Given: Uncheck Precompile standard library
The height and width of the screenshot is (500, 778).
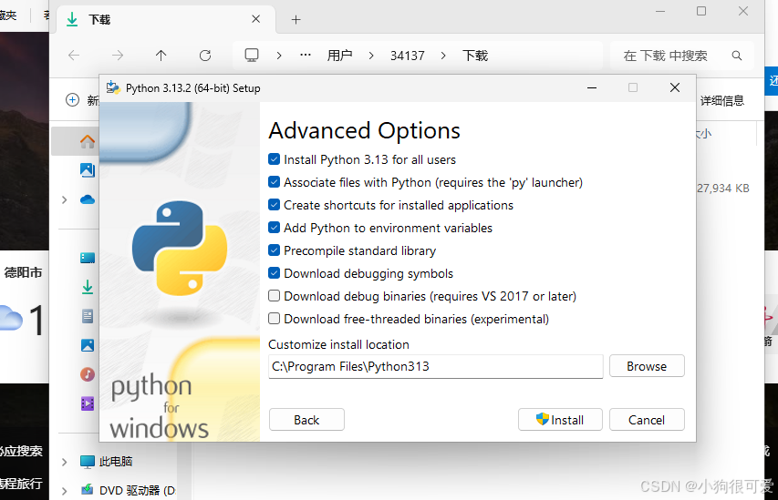Looking at the screenshot, I should (x=274, y=250).
